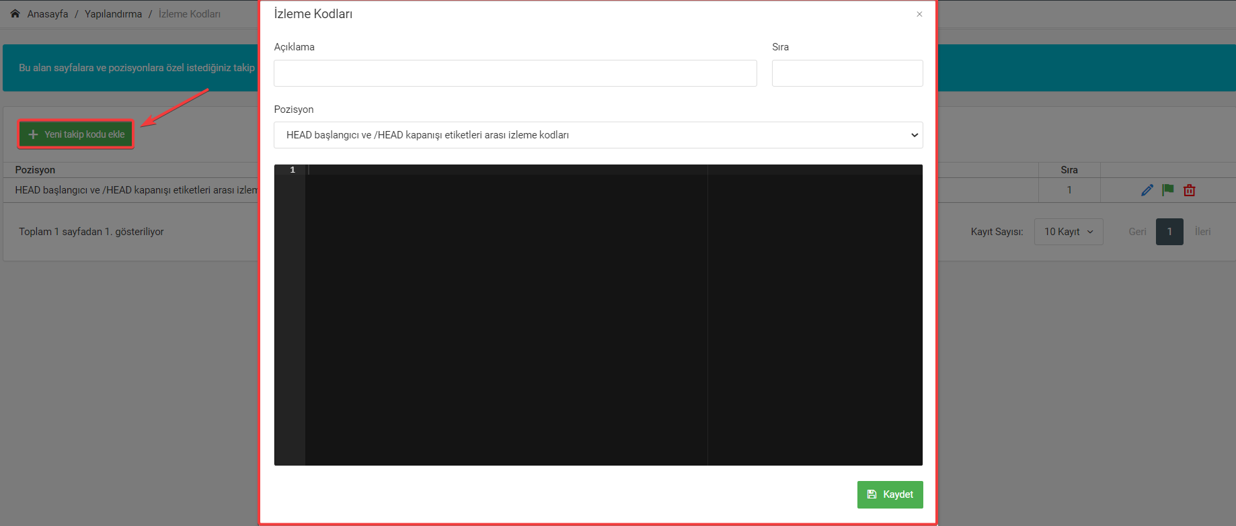The height and width of the screenshot is (526, 1236).
Task: Click the Geri pagination button
Action: pyautogui.click(x=1137, y=232)
